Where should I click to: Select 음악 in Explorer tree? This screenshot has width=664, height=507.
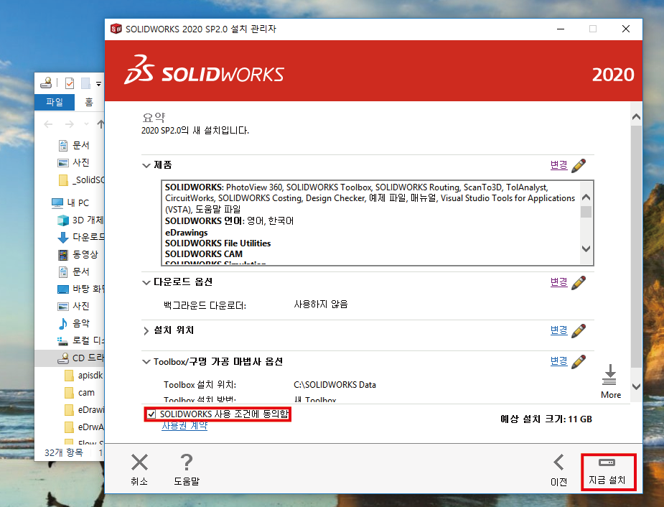74,324
